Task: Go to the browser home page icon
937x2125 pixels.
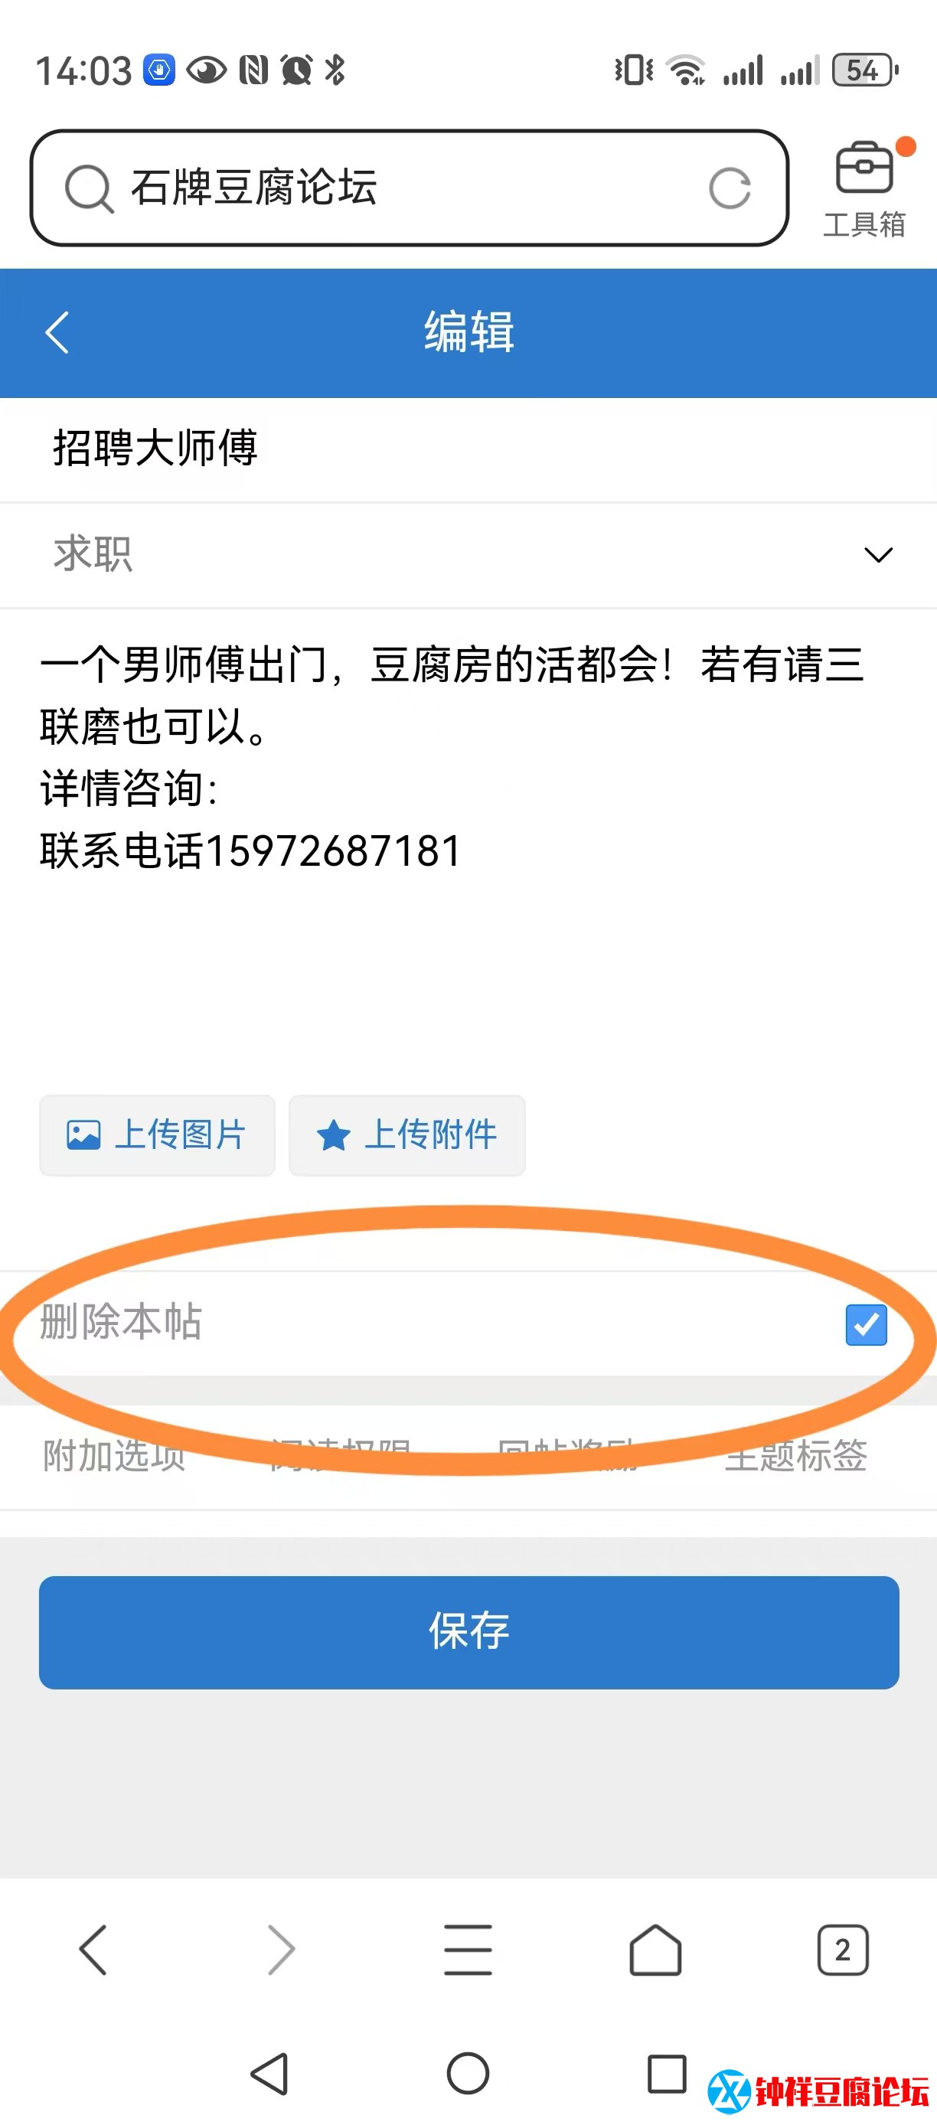Action: [x=656, y=1950]
